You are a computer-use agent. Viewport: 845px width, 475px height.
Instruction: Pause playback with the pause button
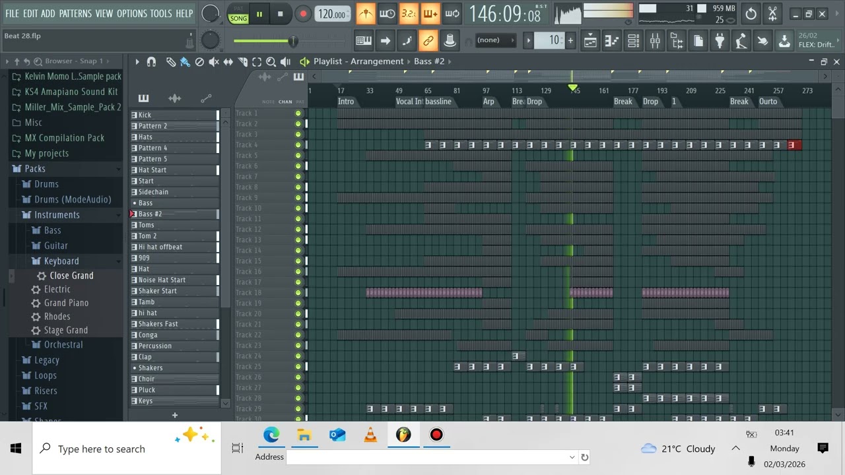coord(259,14)
